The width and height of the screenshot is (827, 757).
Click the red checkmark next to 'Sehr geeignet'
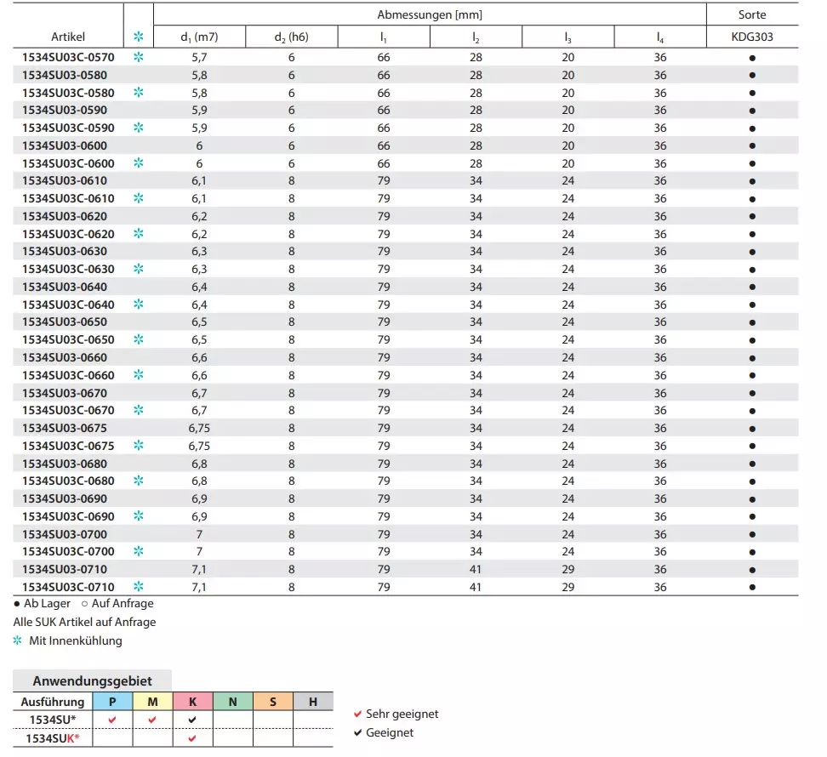(358, 714)
